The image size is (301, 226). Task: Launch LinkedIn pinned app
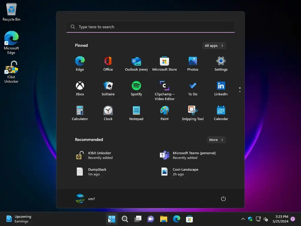pos(221,89)
